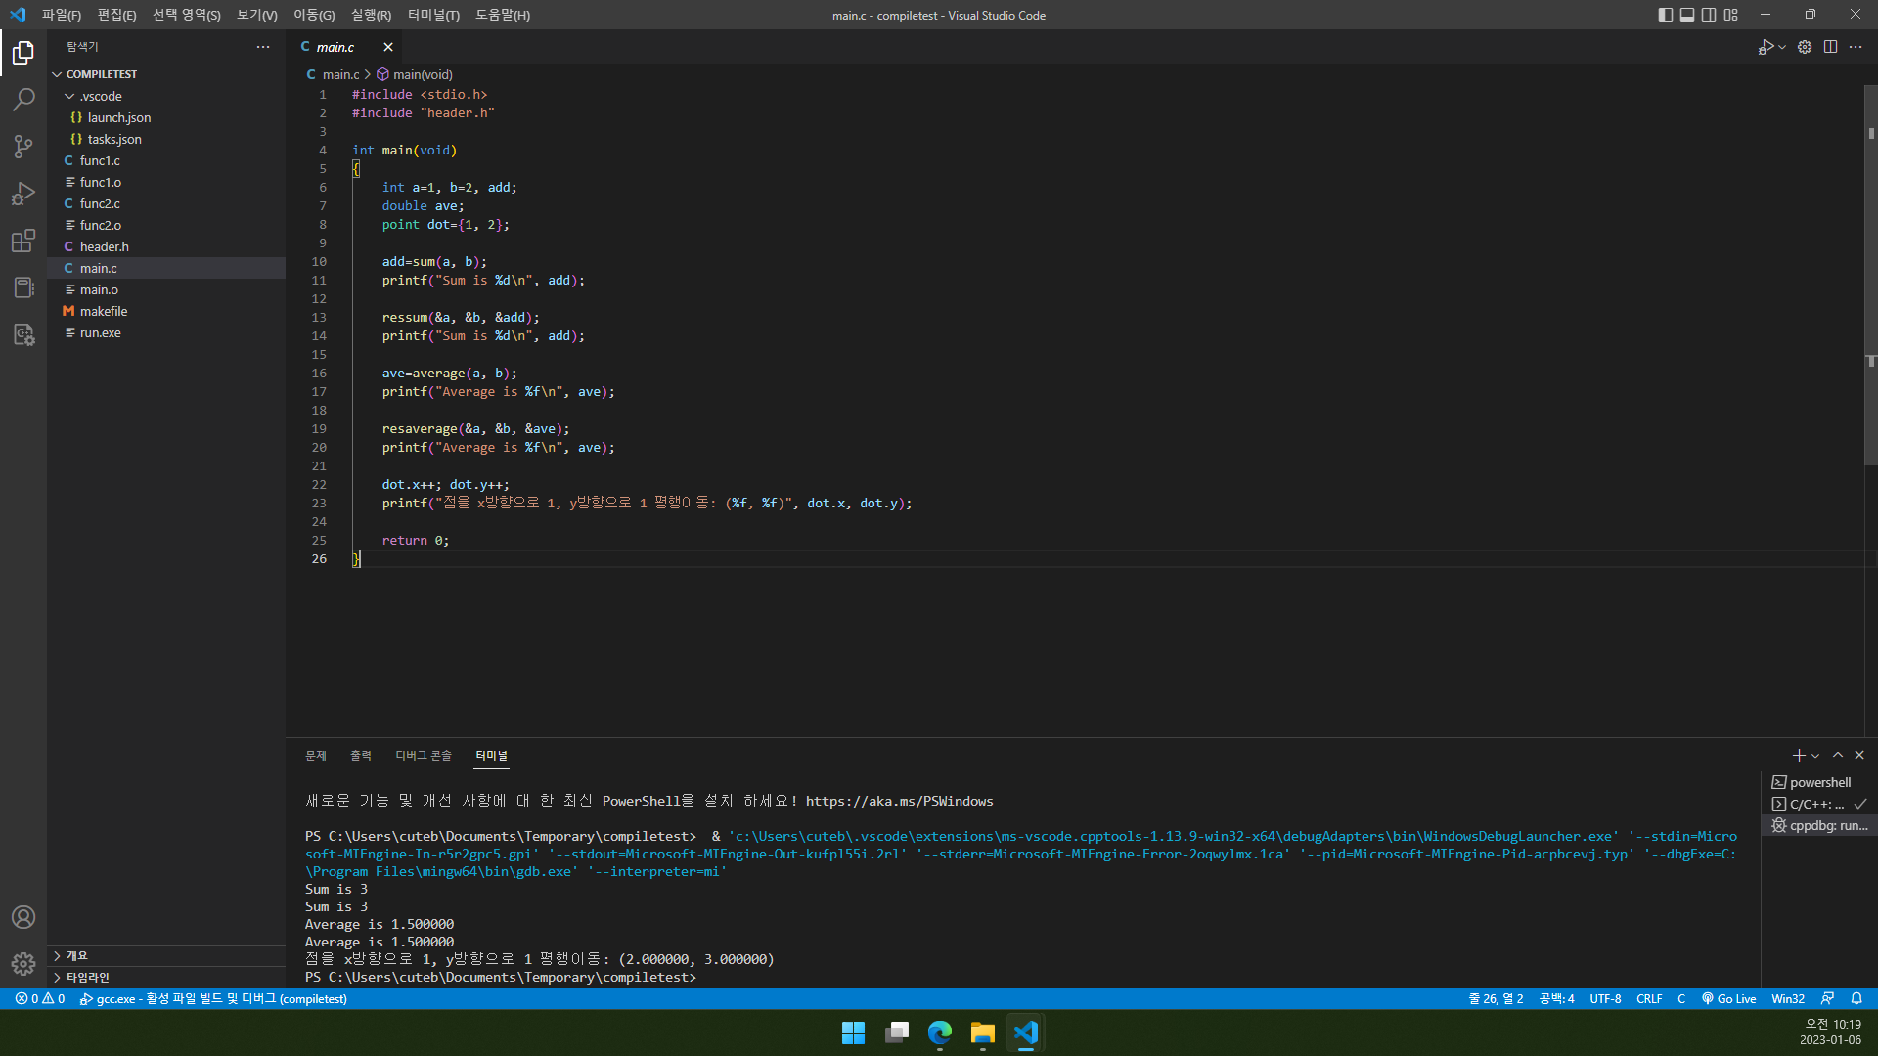Open func2.c in the explorer

pos(166,203)
